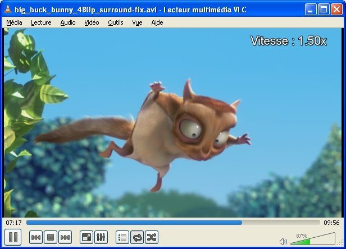Toggle loop repeat mode

point(137,237)
